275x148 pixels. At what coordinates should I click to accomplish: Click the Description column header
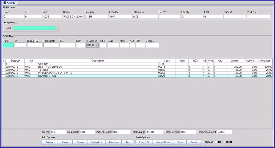pyautogui.click(x=98, y=61)
